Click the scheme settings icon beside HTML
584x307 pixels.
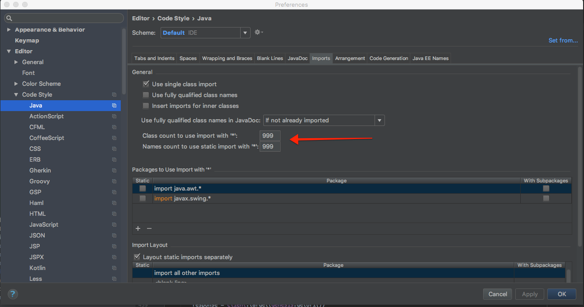[114, 214]
